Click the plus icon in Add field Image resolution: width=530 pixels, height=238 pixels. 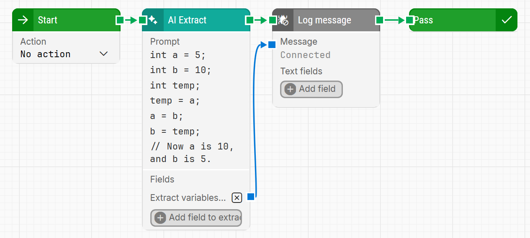pos(290,89)
